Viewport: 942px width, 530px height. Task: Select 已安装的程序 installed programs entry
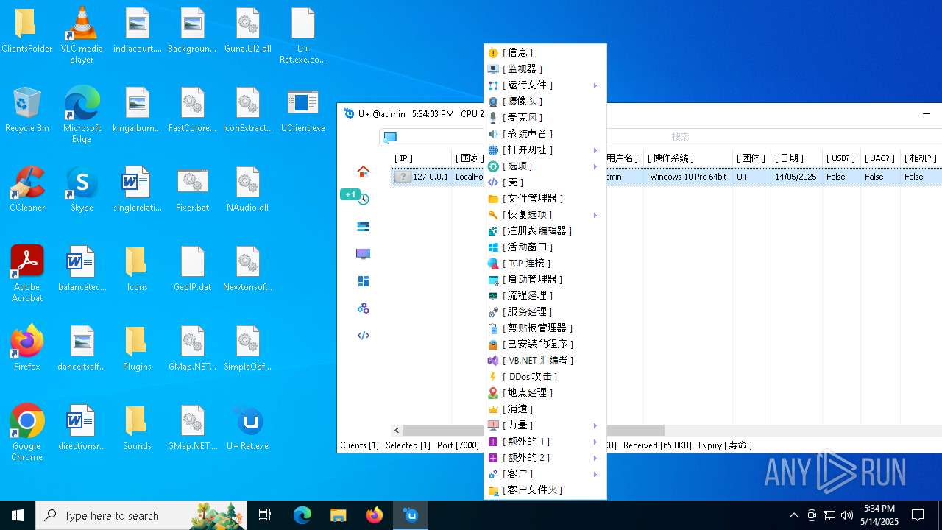click(545, 344)
